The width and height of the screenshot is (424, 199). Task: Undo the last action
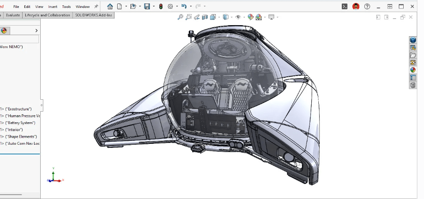pyautogui.click(x=184, y=7)
